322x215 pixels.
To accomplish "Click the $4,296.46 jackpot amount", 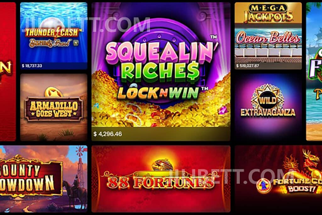I will (108, 134).
